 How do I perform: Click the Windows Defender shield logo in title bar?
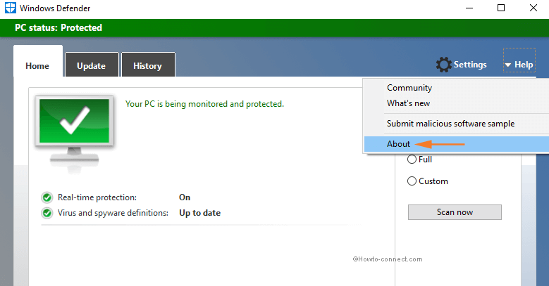tap(10, 8)
